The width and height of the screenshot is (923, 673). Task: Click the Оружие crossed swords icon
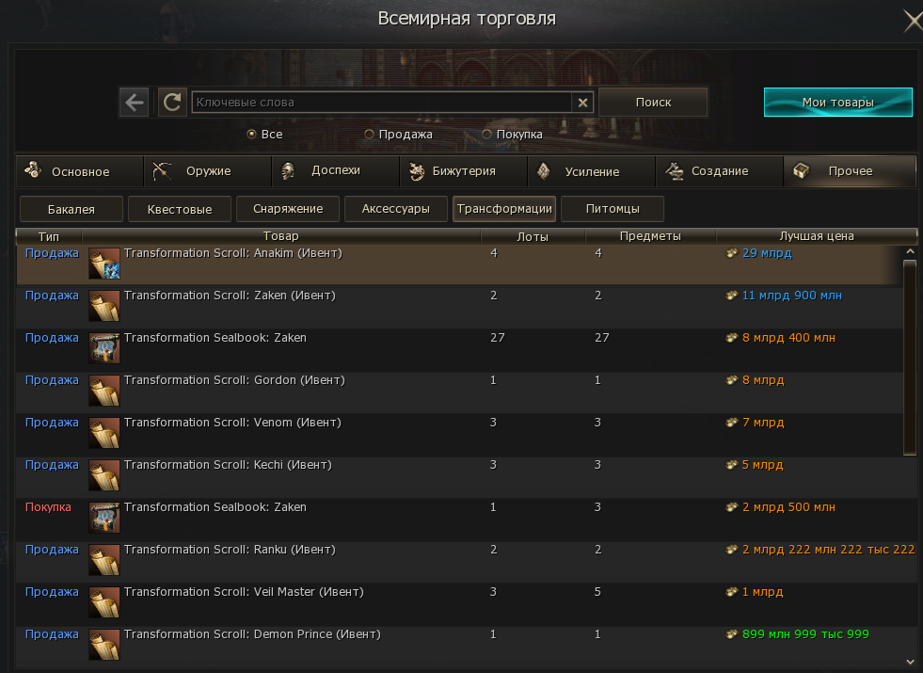point(162,170)
